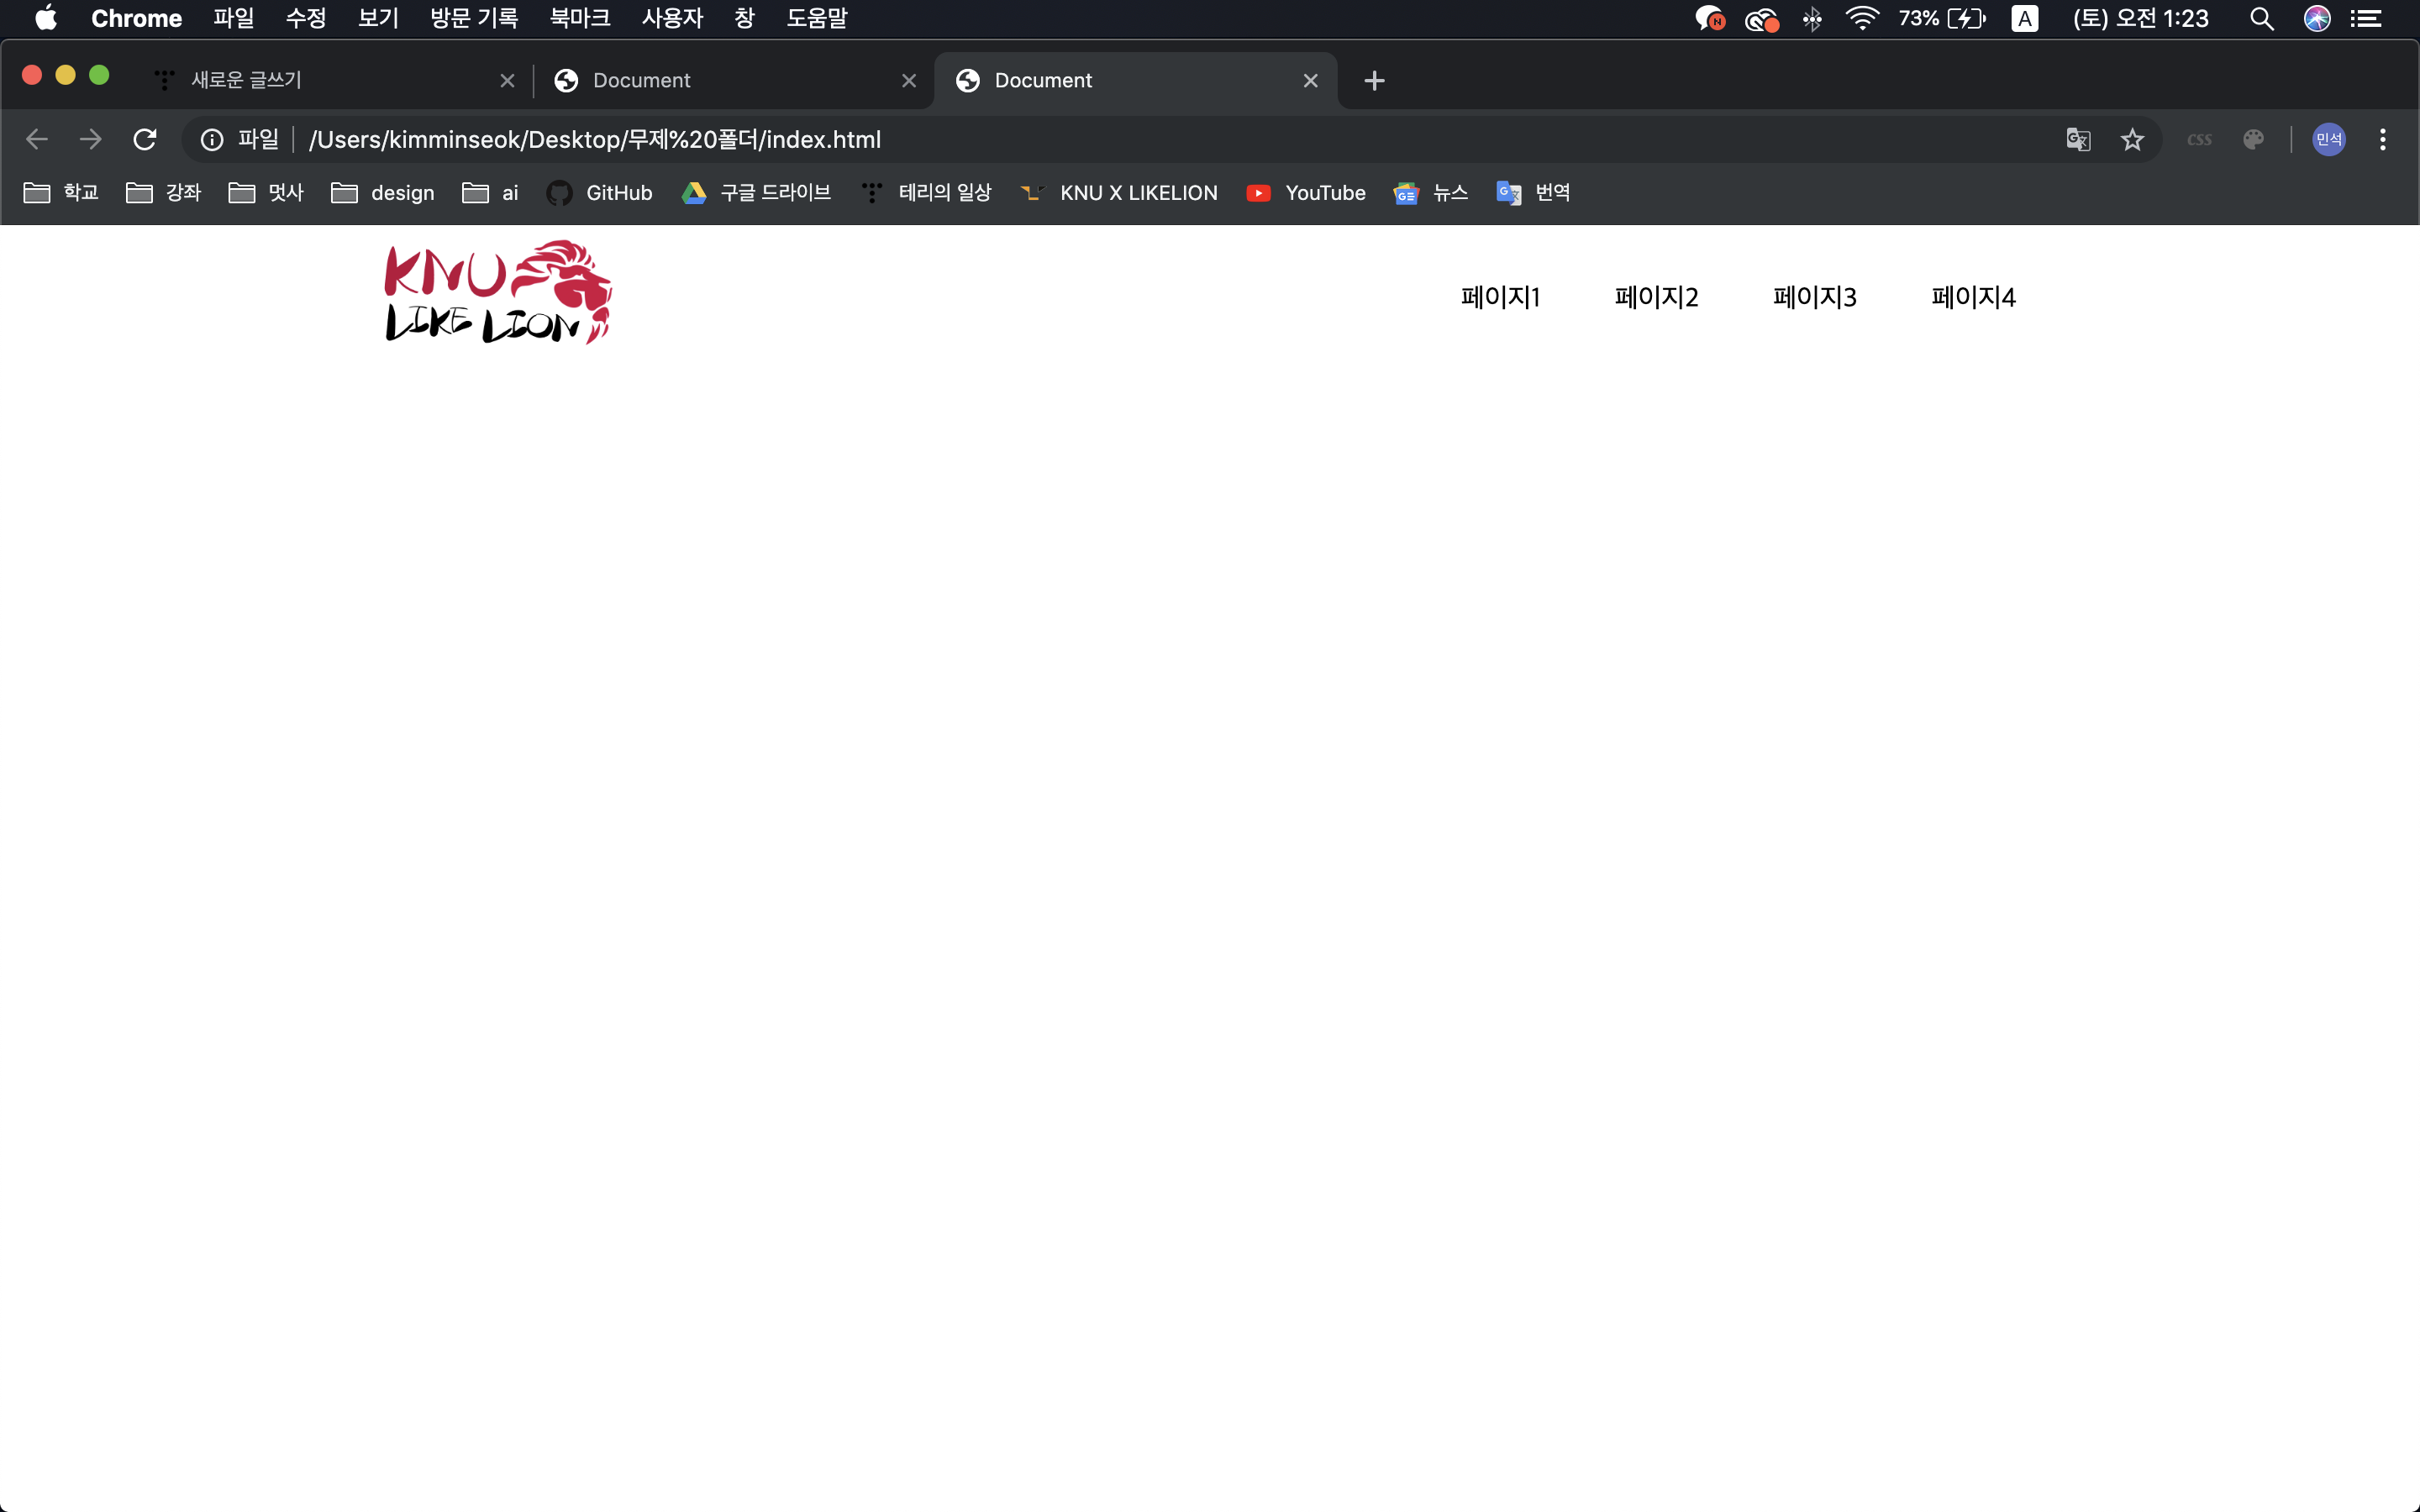This screenshot has height=1512, width=2420.
Task: Open the Chrome profile avatar
Action: pyautogui.click(x=2328, y=139)
